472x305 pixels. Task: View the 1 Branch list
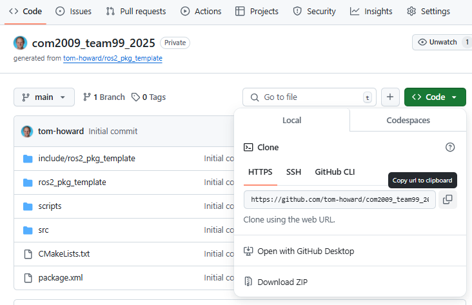tap(104, 97)
